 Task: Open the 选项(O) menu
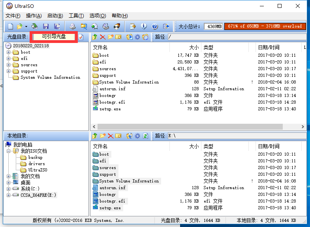pyautogui.click(x=98, y=16)
